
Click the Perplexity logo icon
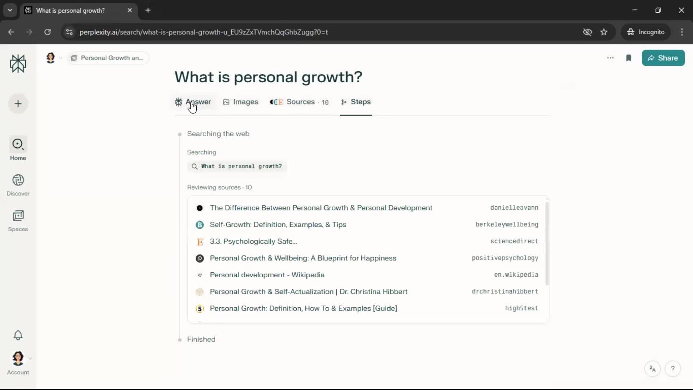coord(18,64)
